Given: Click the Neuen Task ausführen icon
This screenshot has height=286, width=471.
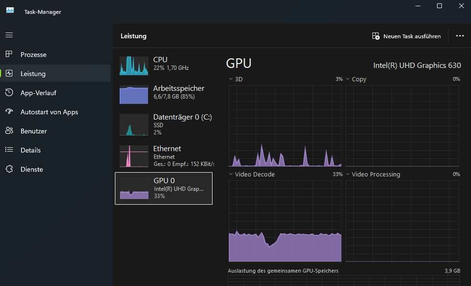Looking at the screenshot, I should click(375, 36).
